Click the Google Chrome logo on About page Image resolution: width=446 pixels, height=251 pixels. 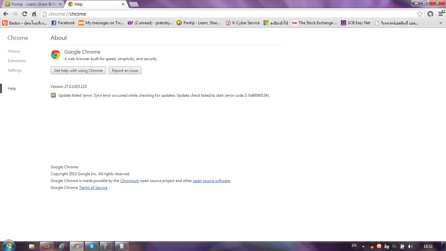coord(56,55)
